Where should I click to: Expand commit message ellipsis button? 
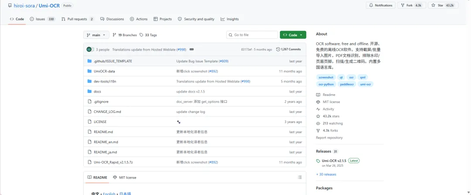(191, 49)
